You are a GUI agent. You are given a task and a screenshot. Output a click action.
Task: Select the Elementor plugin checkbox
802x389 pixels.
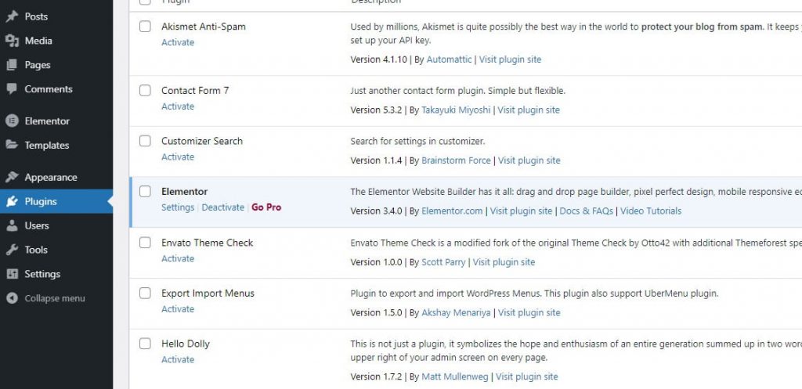click(x=145, y=192)
